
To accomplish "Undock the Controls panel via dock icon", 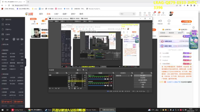I will click(151, 73).
